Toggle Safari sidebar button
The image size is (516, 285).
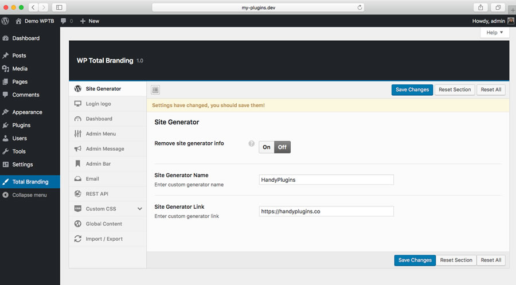tap(59, 7)
